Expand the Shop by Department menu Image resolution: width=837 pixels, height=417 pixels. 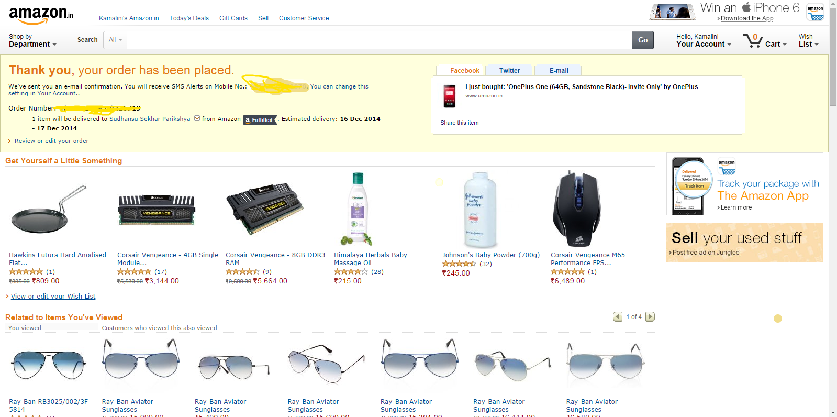(32, 41)
